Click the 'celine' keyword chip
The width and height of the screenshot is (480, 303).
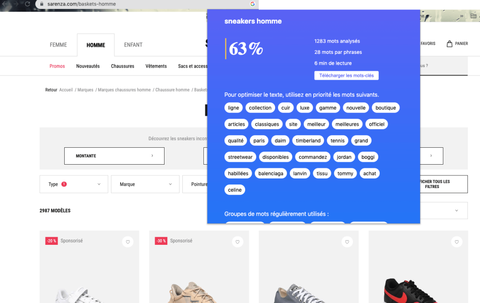(x=235, y=190)
